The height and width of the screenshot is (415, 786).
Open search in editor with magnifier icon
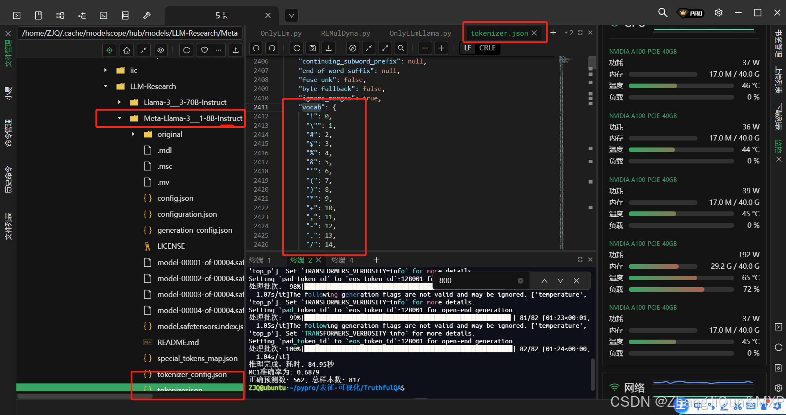coord(401,48)
